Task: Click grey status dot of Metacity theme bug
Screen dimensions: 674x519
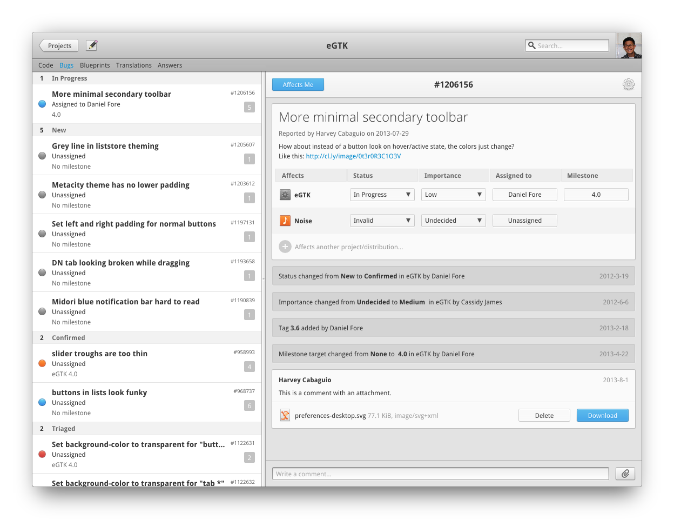Action: point(42,195)
